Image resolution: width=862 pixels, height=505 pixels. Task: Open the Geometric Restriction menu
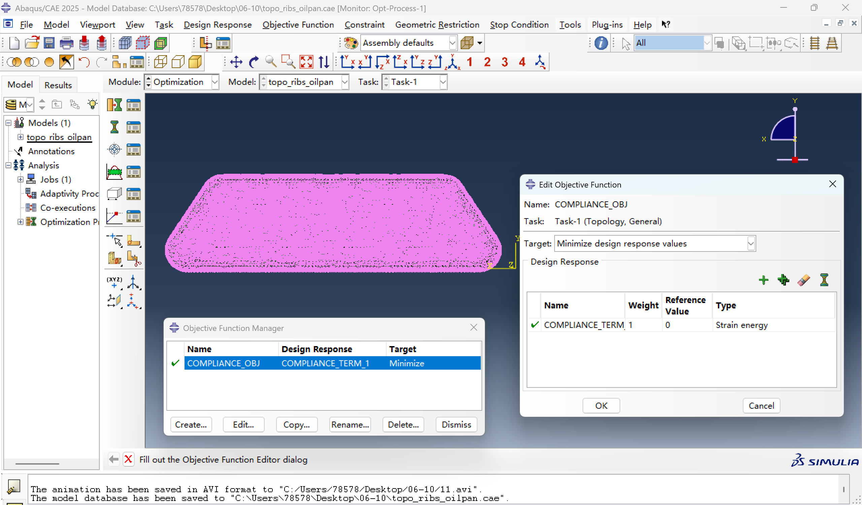point(437,25)
